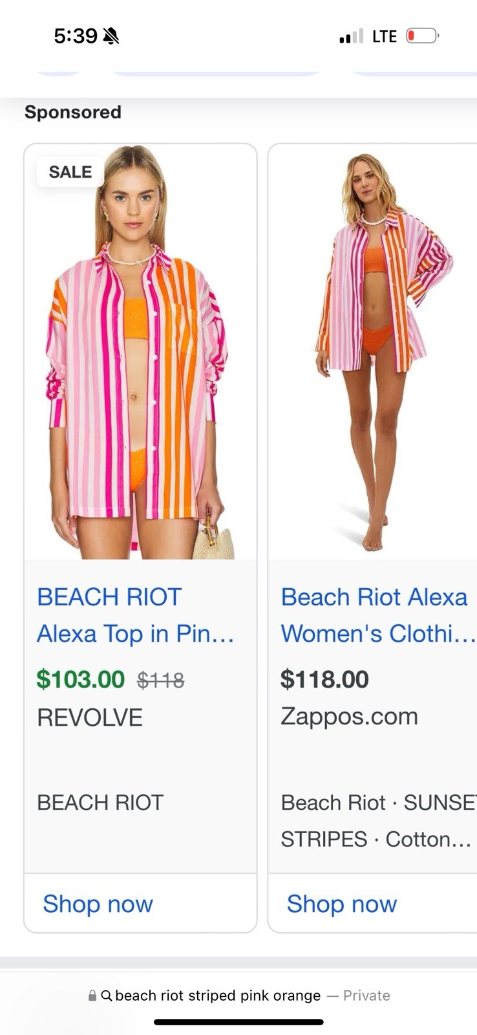Tap the LTE network indicator

385,36
